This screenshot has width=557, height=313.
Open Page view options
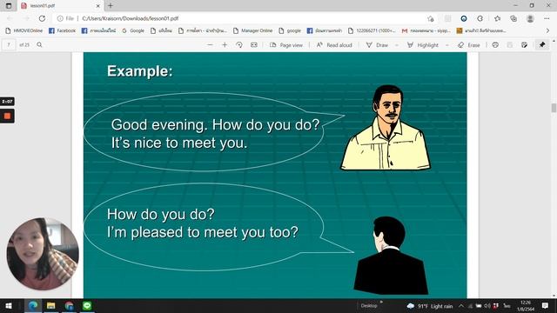pyautogui.click(x=286, y=45)
